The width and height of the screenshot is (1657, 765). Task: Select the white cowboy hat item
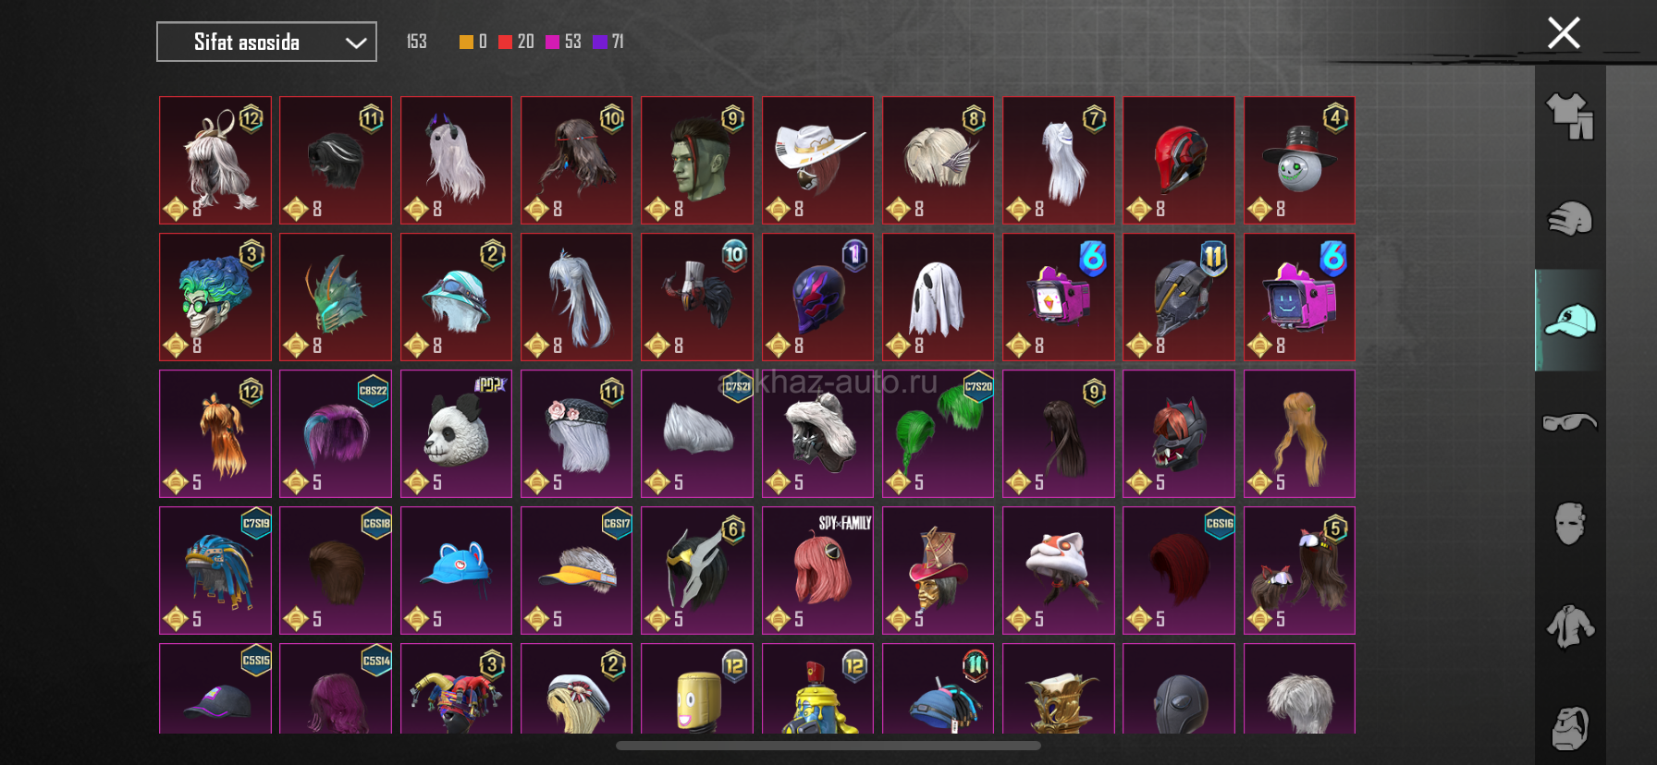tap(817, 160)
